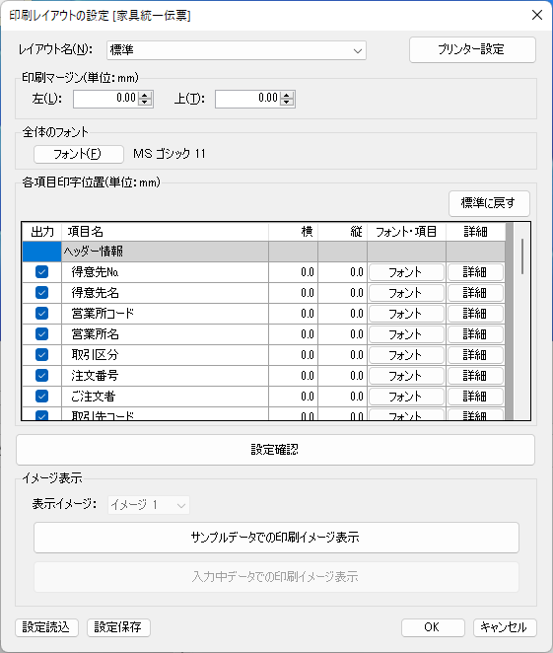The height and width of the screenshot is (653, 553).
Task: Click the 設定保存 button
Action: coord(118,627)
